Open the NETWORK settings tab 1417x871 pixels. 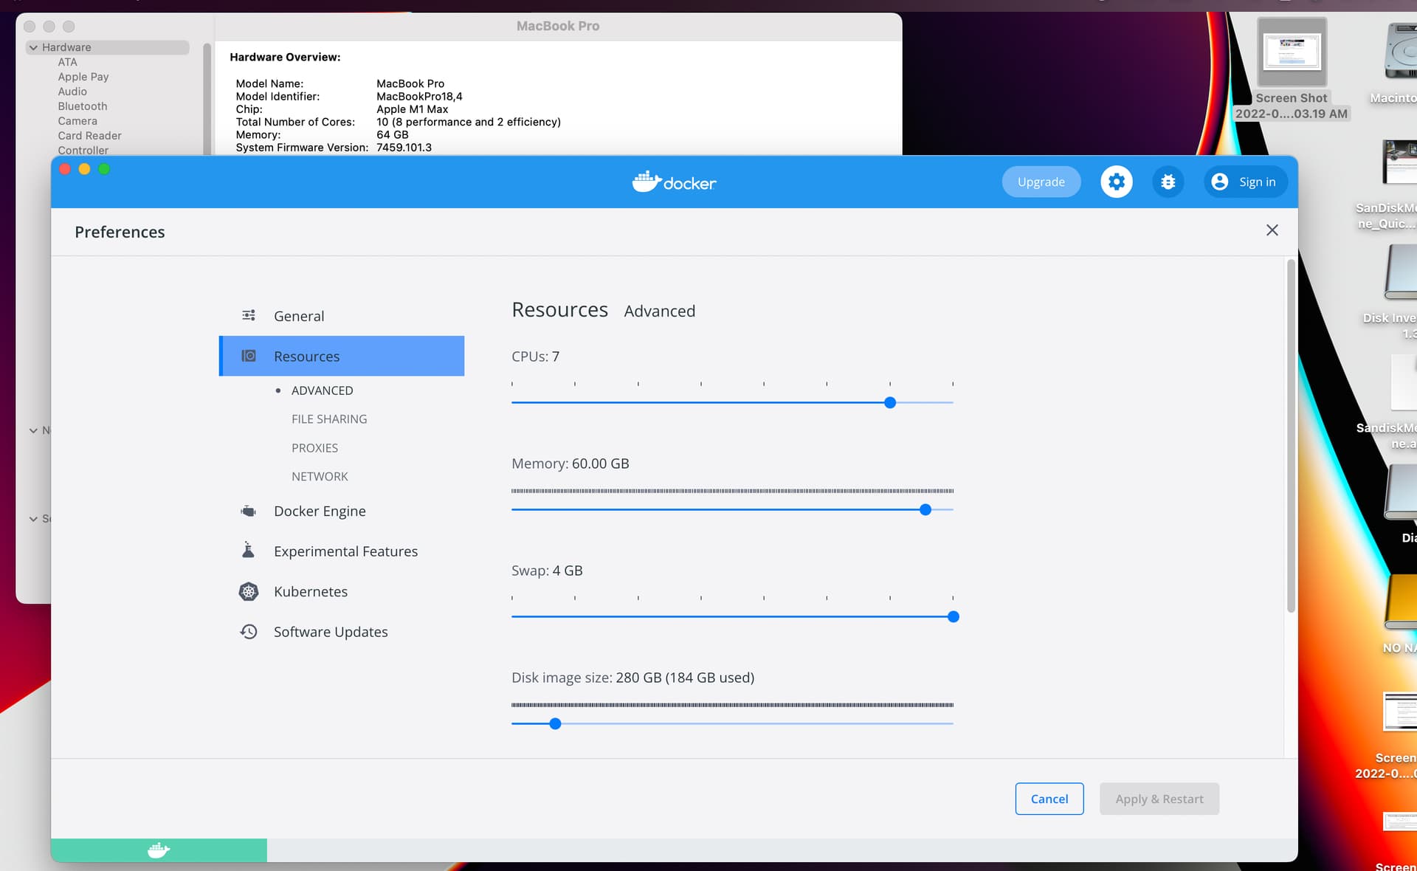[x=320, y=476]
